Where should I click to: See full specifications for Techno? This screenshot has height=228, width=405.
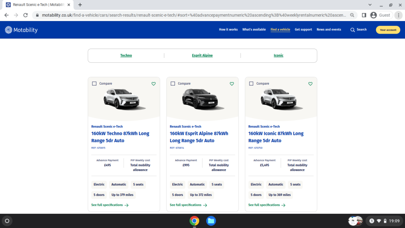pos(110,205)
